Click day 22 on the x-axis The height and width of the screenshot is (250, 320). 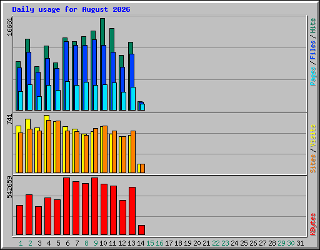tap(216, 243)
